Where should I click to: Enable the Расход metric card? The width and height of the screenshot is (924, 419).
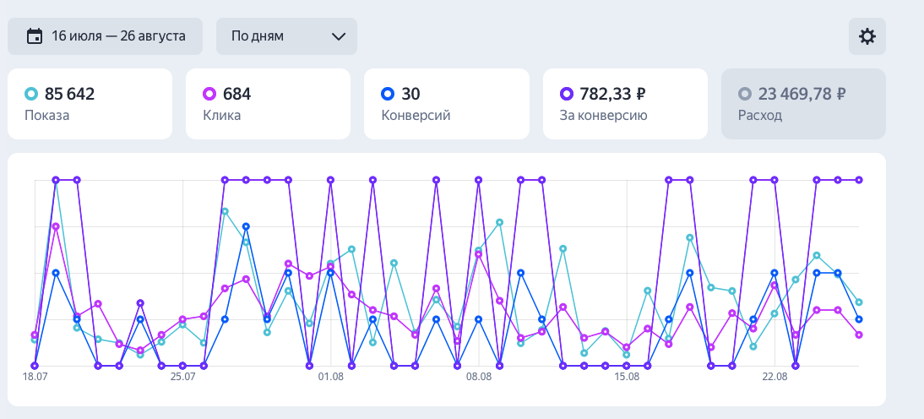click(803, 104)
